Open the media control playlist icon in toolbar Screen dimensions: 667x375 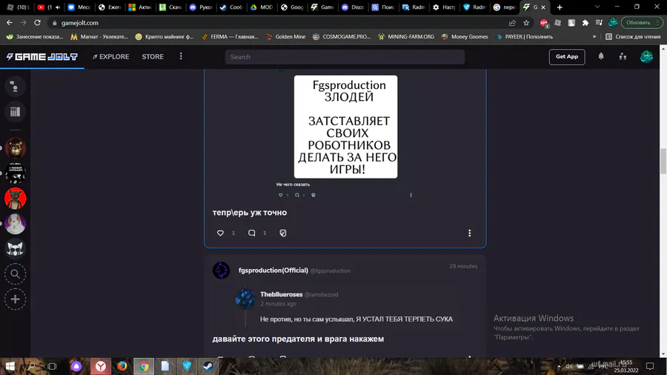pos(599,22)
